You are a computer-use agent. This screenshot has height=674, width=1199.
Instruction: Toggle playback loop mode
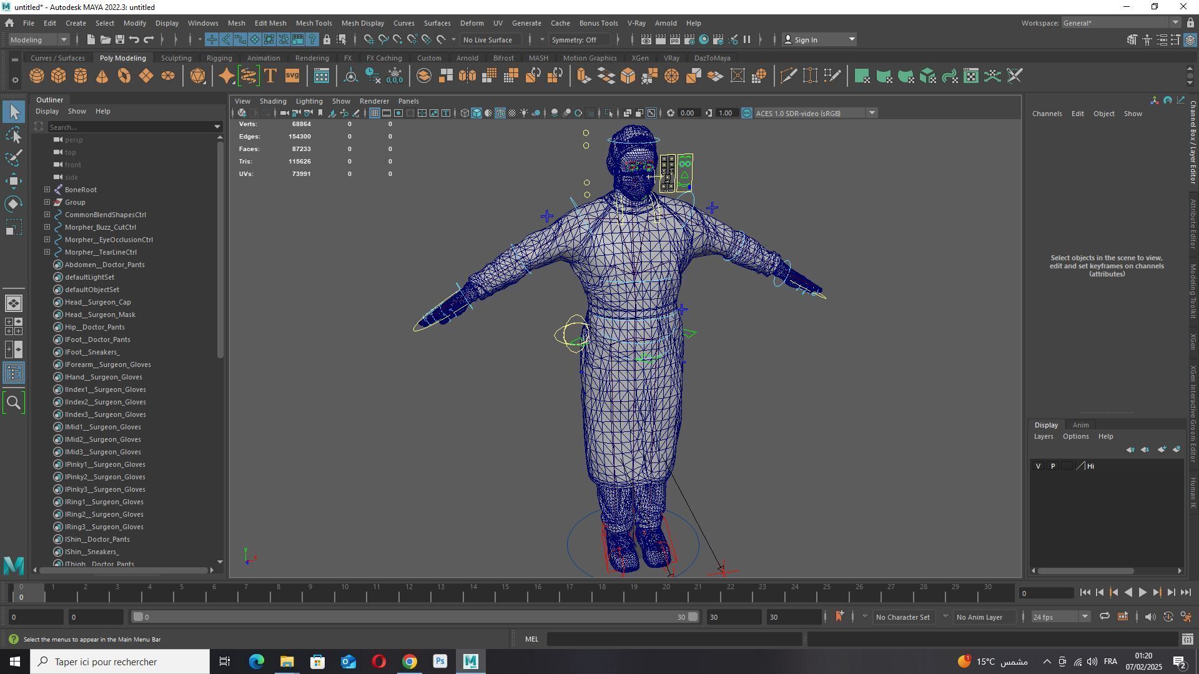coord(1104,617)
